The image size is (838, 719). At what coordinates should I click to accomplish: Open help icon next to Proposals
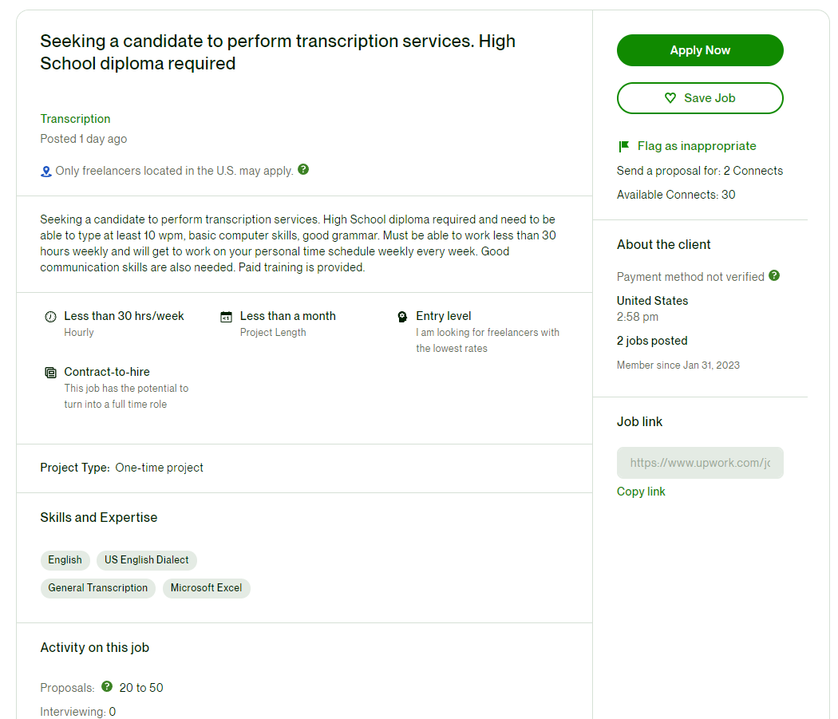(107, 686)
